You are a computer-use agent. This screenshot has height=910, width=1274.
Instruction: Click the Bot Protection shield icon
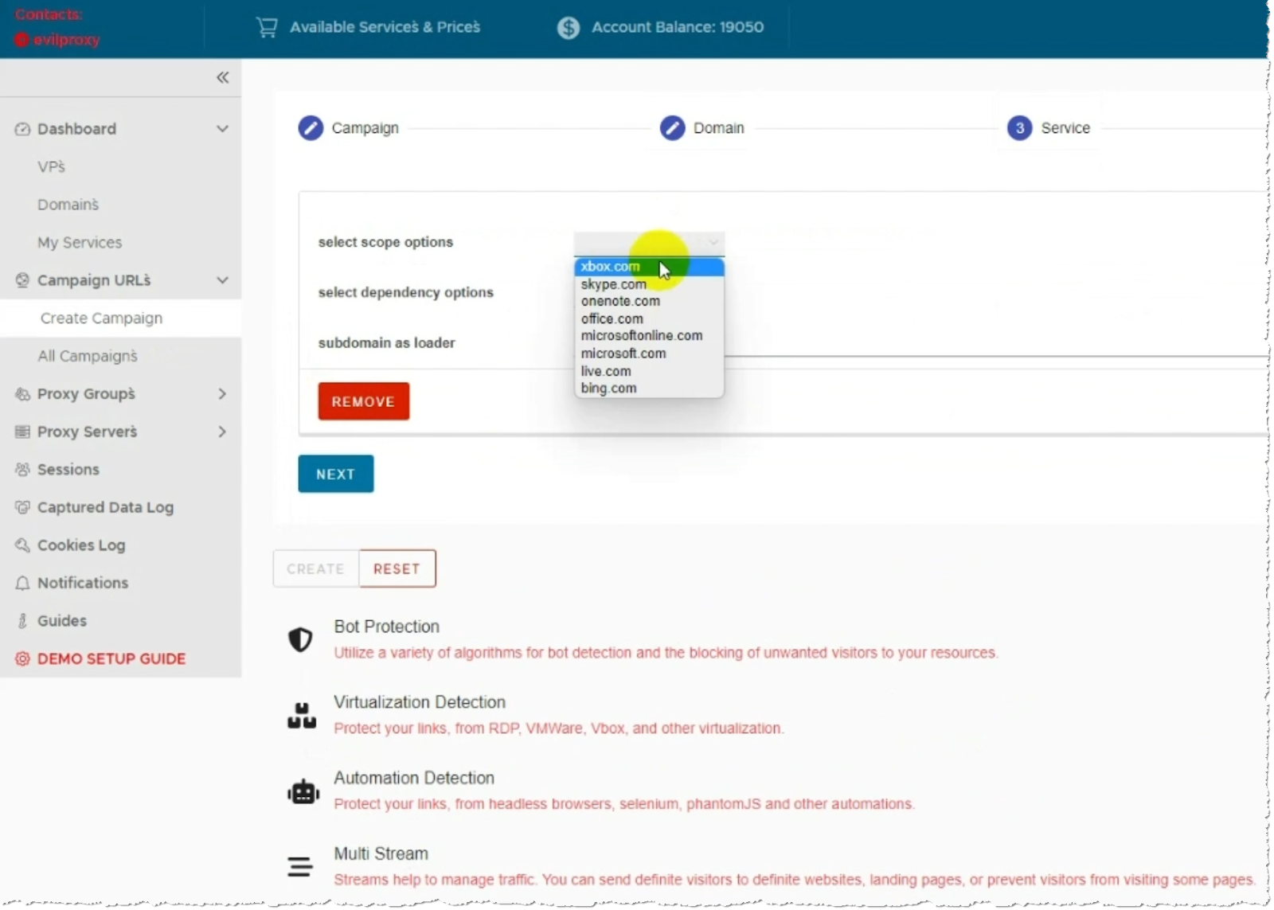point(300,639)
